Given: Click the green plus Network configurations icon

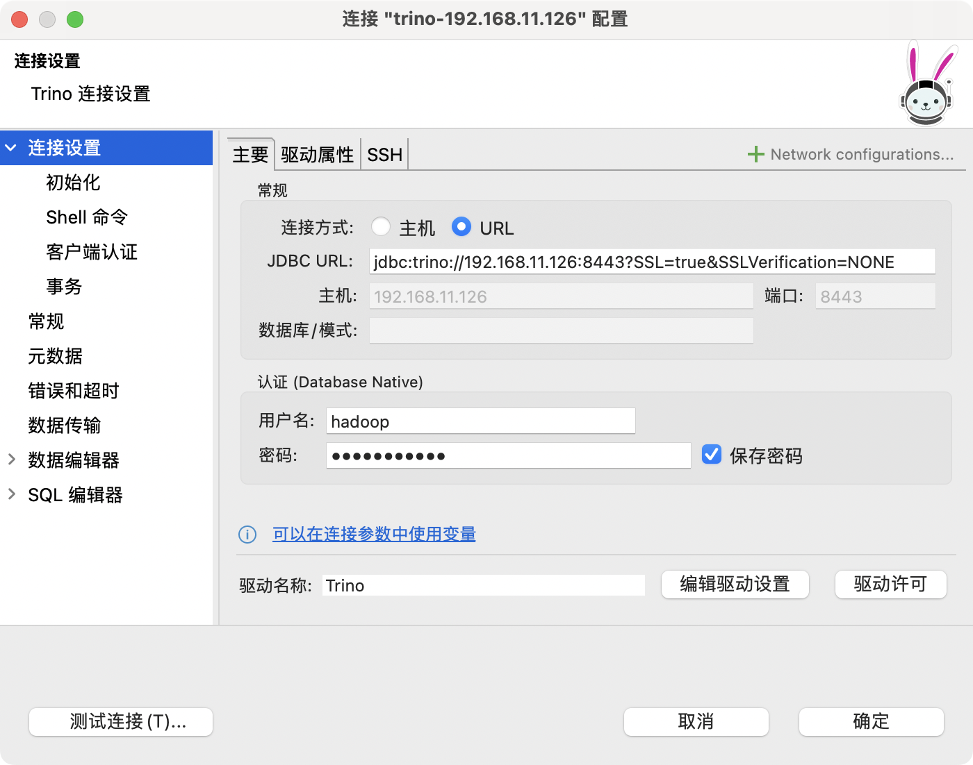Looking at the screenshot, I should coord(755,154).
